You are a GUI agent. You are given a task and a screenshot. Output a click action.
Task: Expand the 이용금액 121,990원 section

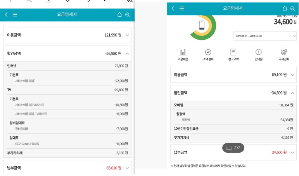click(x=128, y=35)
